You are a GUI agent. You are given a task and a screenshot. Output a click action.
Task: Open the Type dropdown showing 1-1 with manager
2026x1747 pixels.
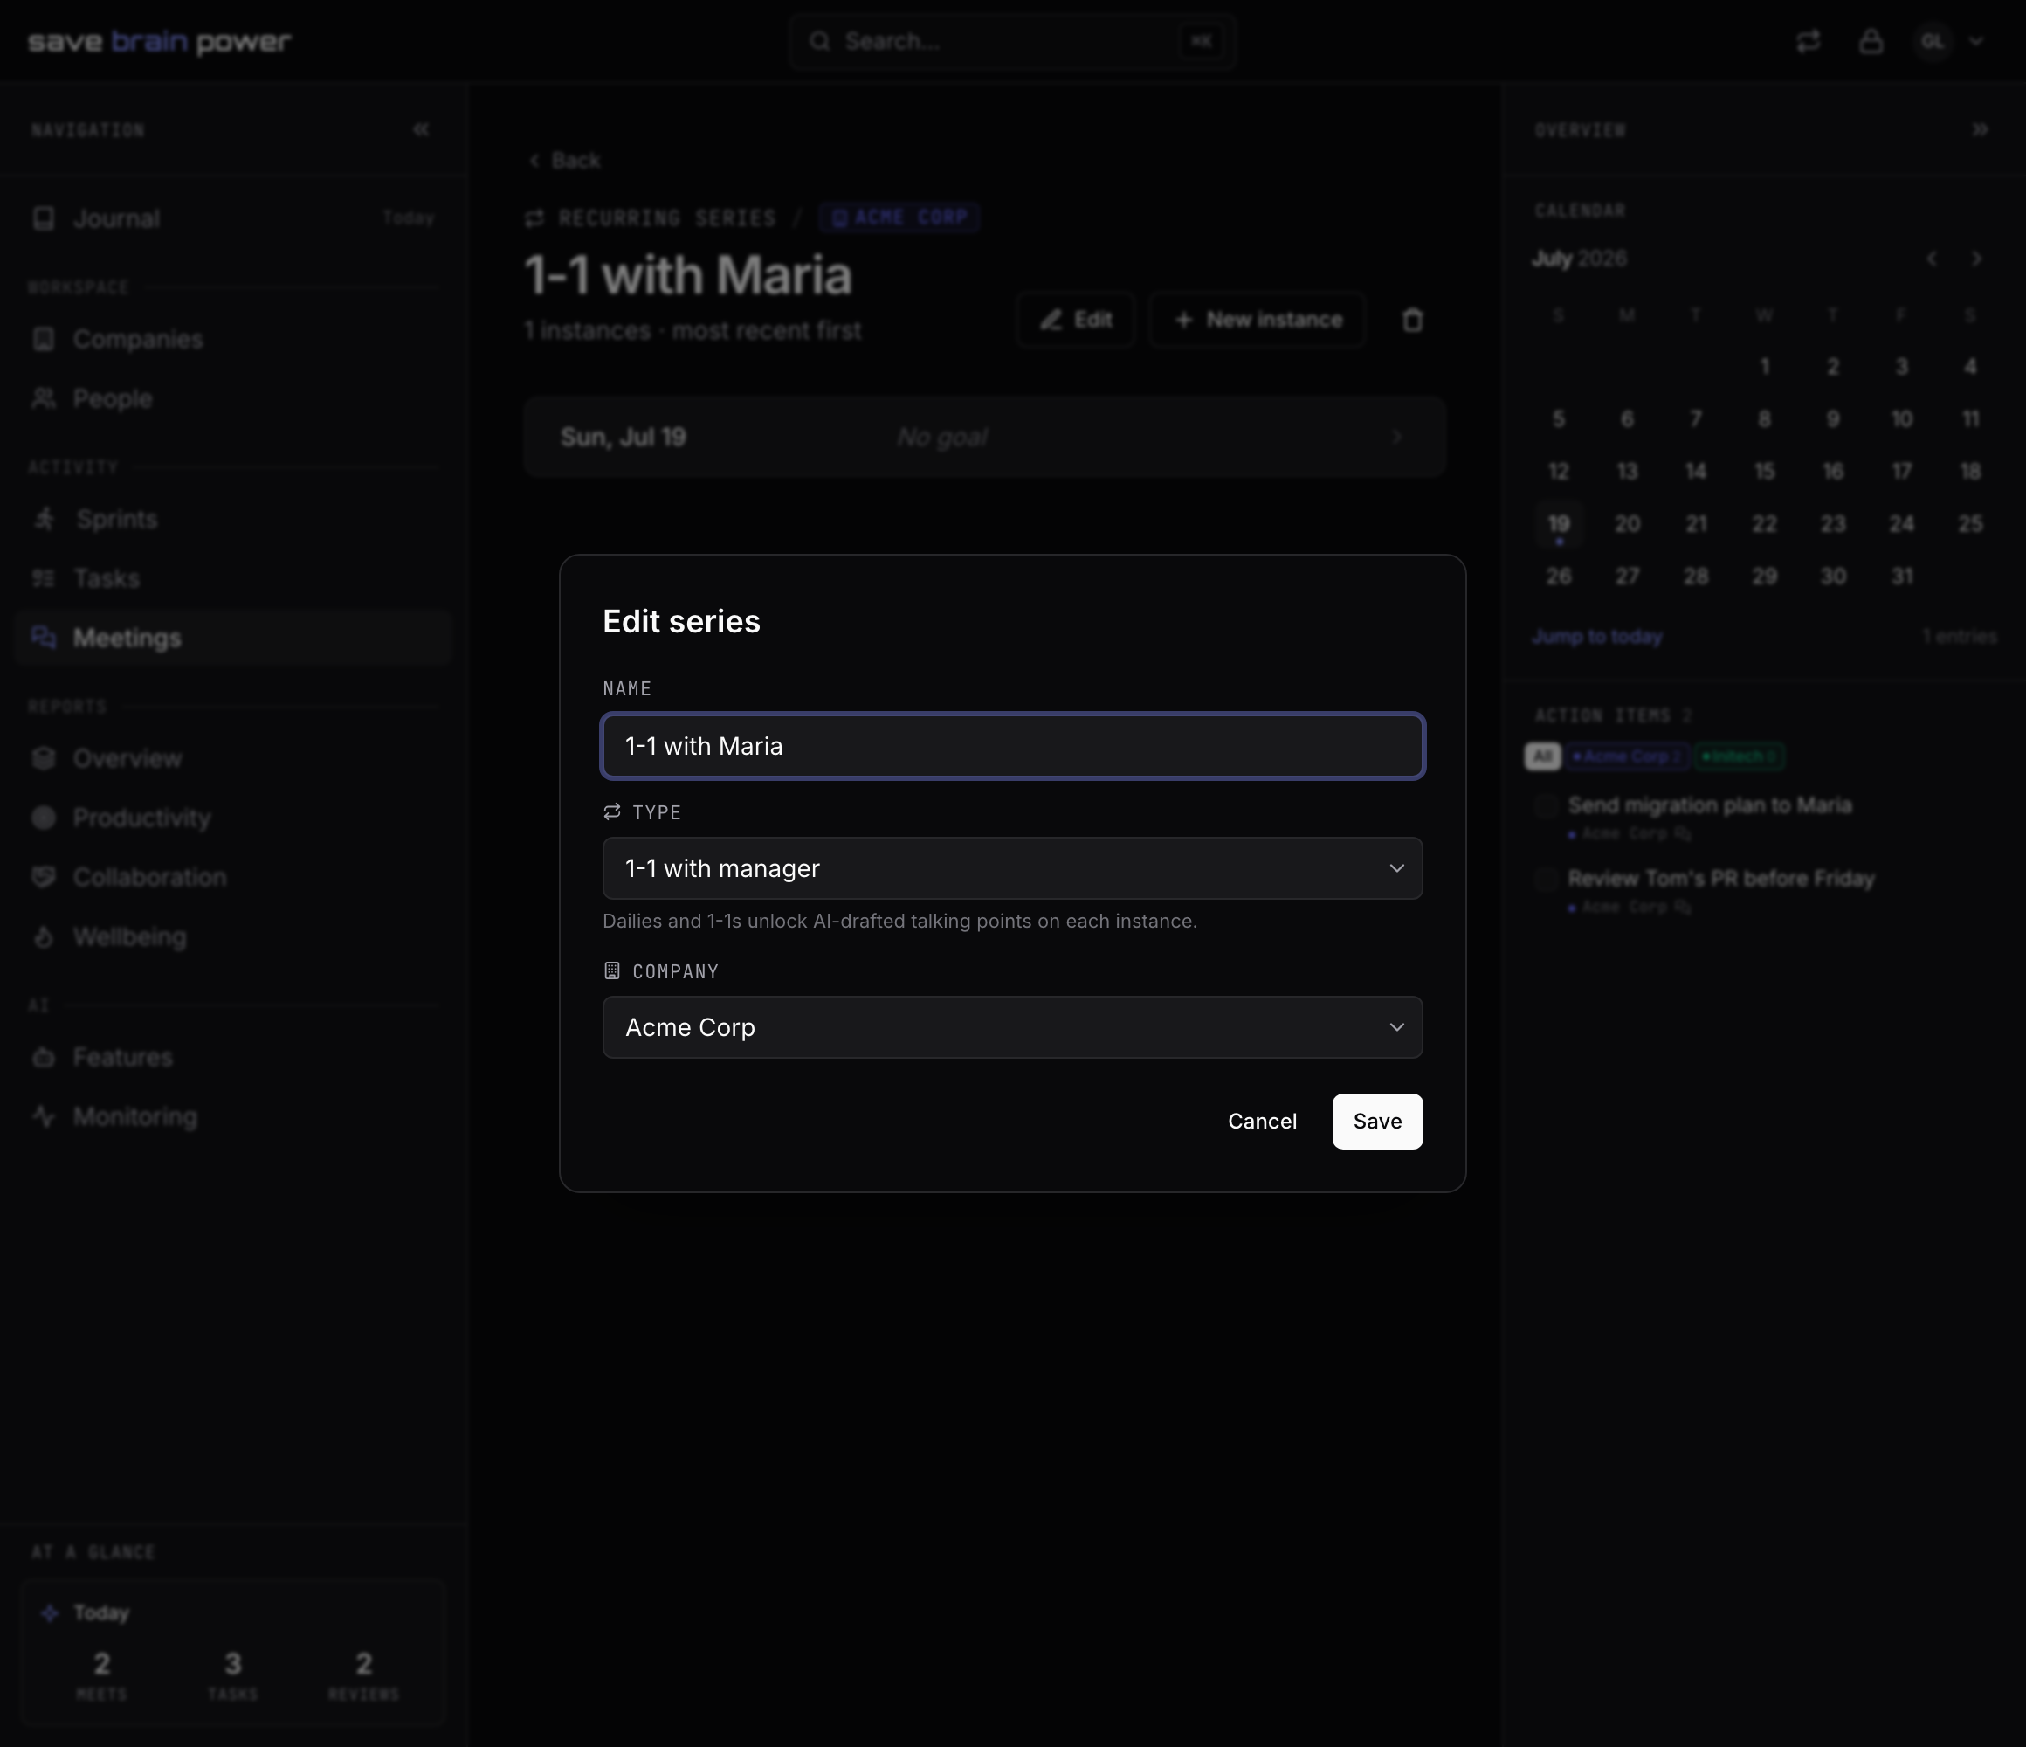click(1012, 868)
